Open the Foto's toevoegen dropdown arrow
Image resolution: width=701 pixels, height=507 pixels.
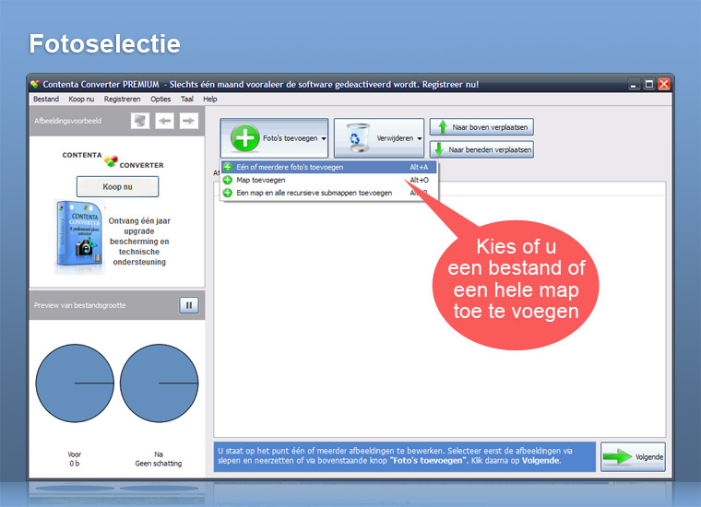pos(324,138)
